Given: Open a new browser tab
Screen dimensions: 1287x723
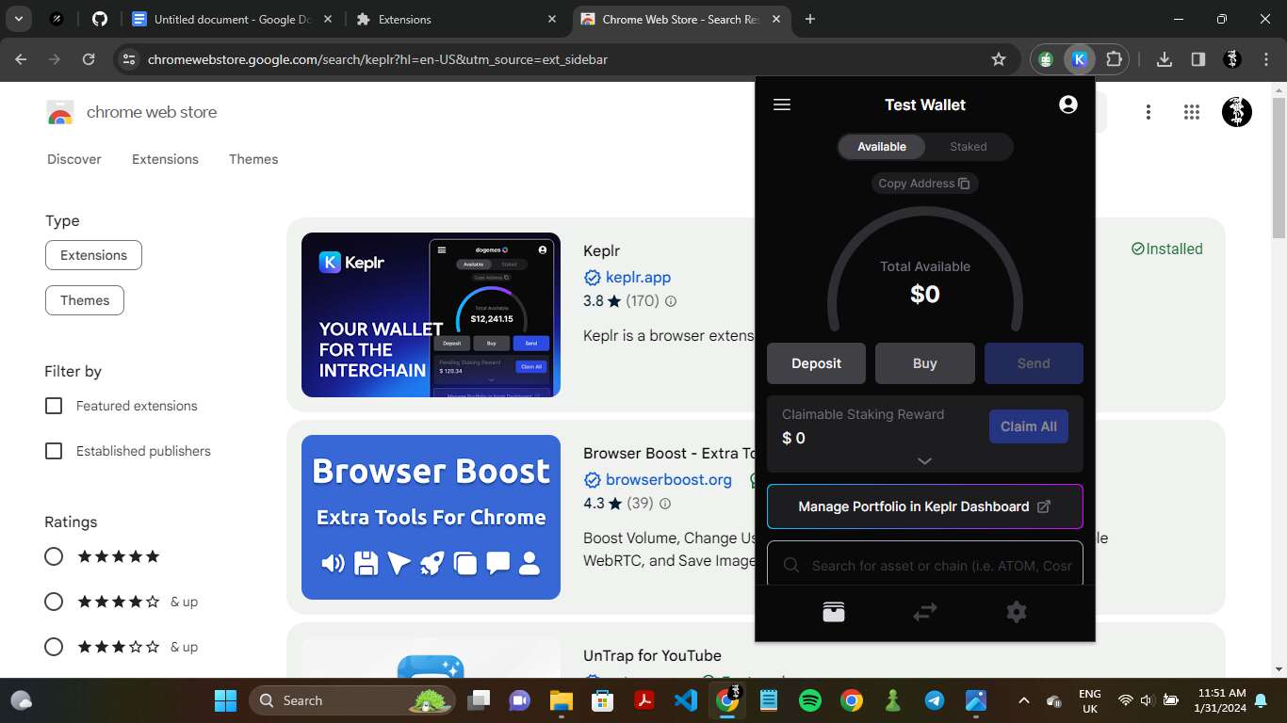Looking at the screenshot, I should (810, 19).
